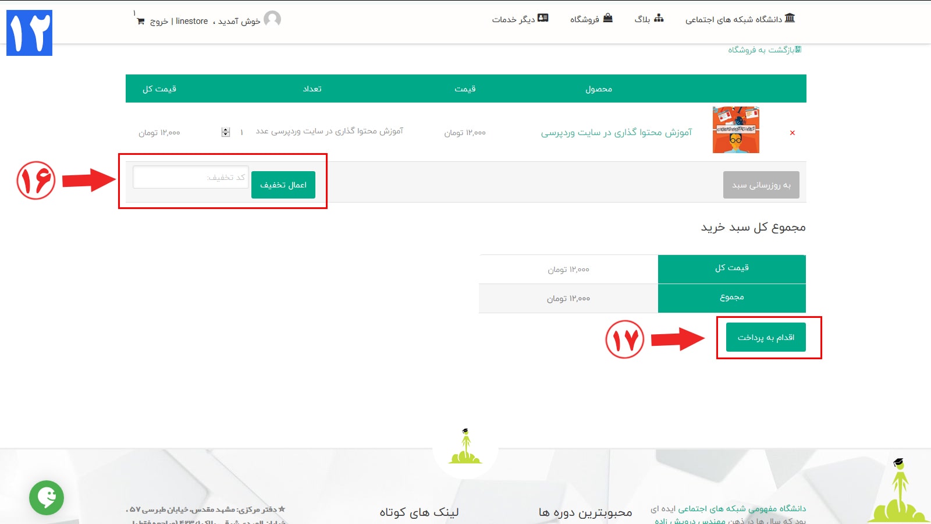Click the university building icon in top navigation

click(790, 18)
